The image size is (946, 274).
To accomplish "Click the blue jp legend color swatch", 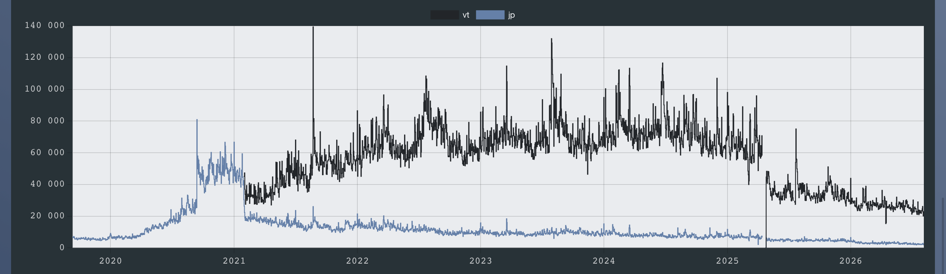I will pos(490,15).
